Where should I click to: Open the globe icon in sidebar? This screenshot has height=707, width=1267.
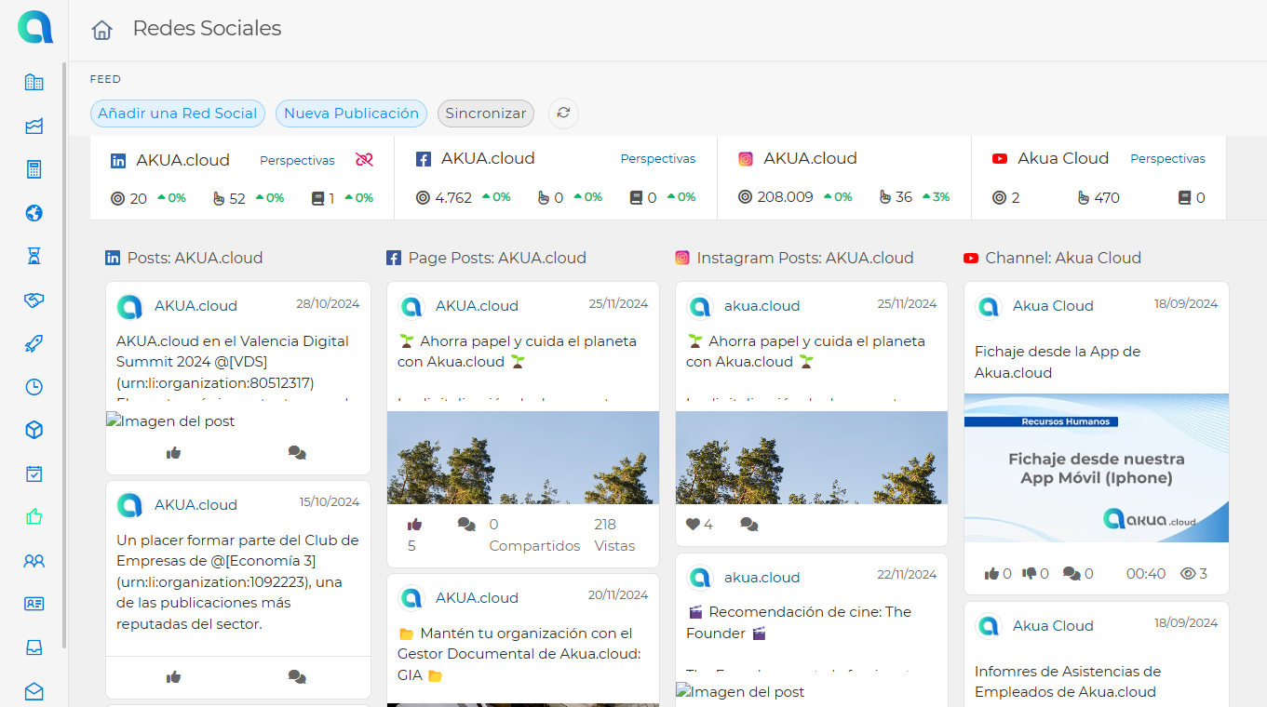34,213
